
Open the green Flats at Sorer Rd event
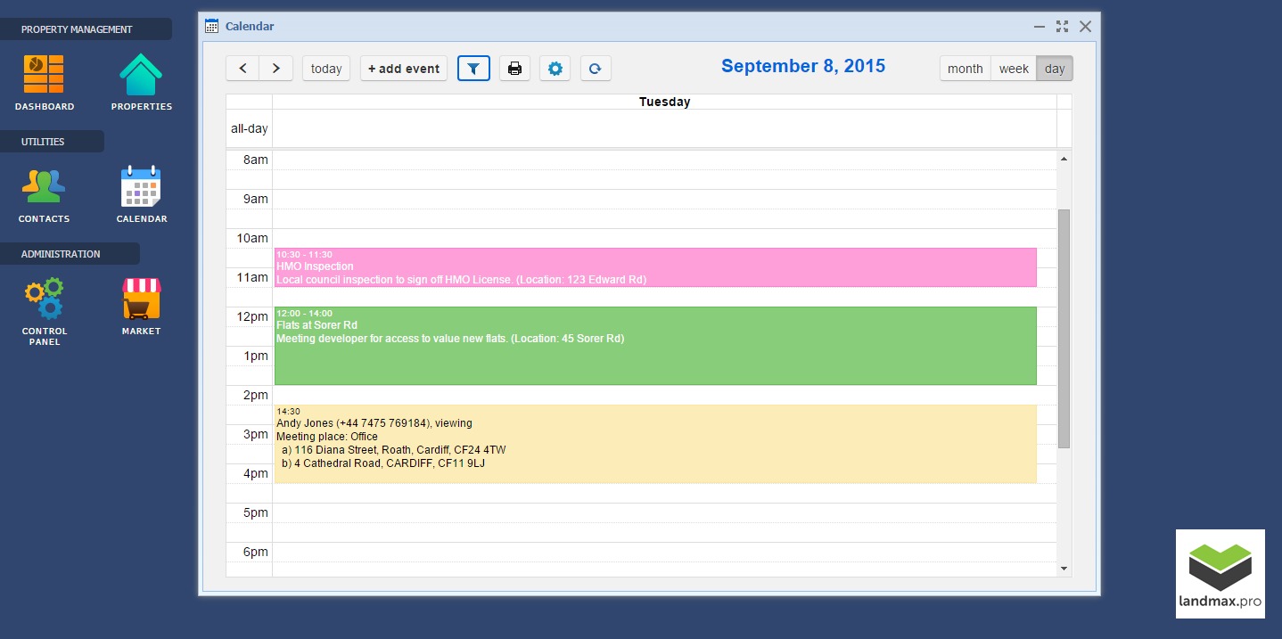(x=655, y=346)
